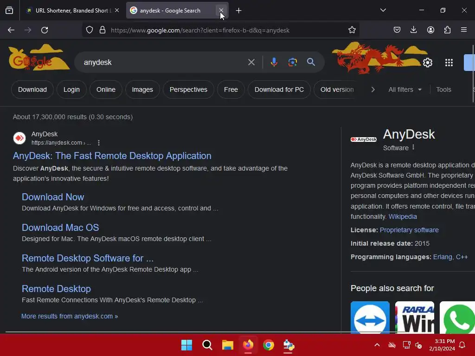The width and height of the screenshot is (475, 356).
Task: Click the tracking protection shield icon
Action: [x=90, y=30]
